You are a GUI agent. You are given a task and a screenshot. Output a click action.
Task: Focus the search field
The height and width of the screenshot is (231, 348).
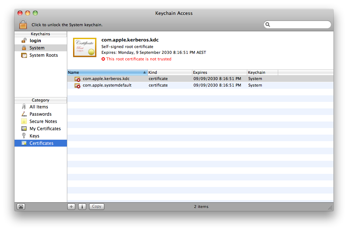[297, 24]
